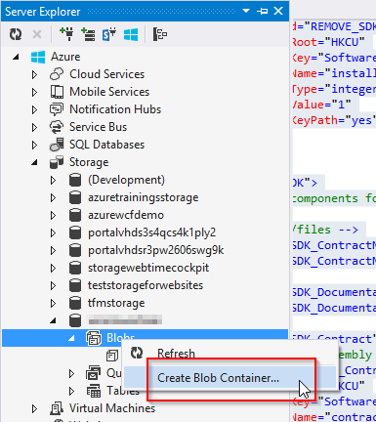
Task: Click the Azure Windows logo tree icon
Action: [x=38, y=57]
